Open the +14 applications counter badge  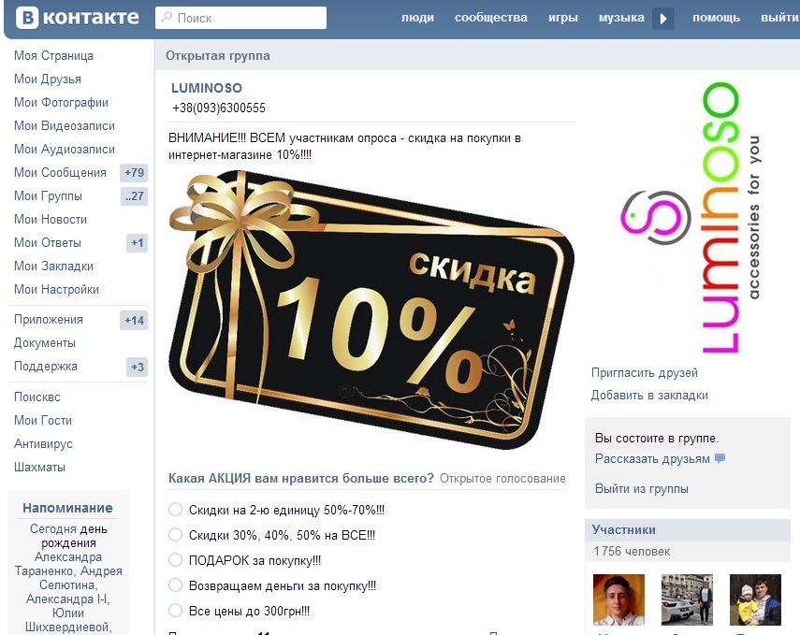(134, 320)
